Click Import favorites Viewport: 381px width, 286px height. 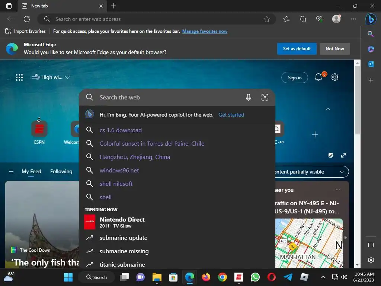pos(26,31)
